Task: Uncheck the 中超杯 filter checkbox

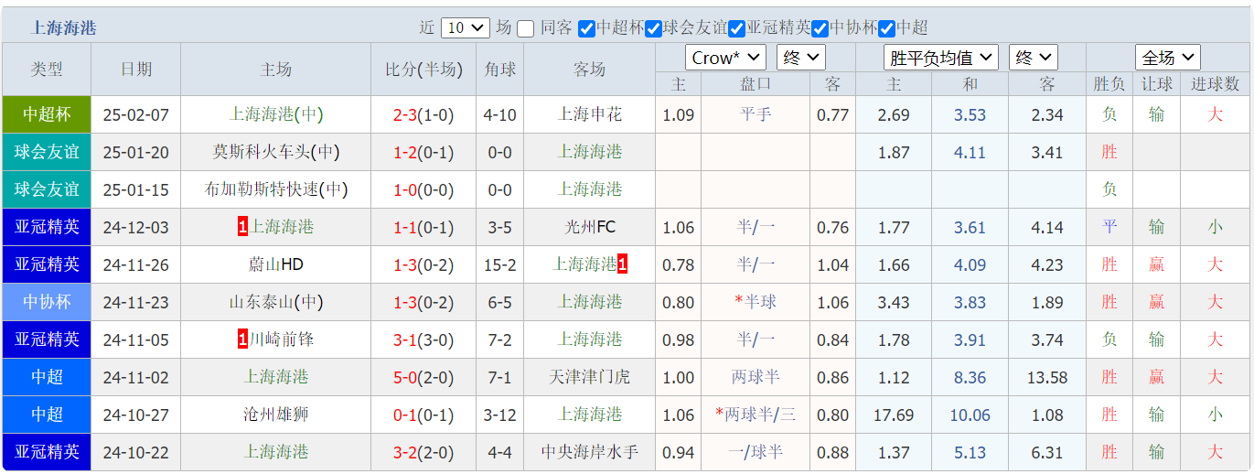Action: coord(587,28)
